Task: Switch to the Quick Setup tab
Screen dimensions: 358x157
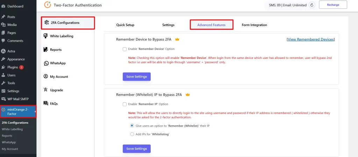Action: (125, 25)
